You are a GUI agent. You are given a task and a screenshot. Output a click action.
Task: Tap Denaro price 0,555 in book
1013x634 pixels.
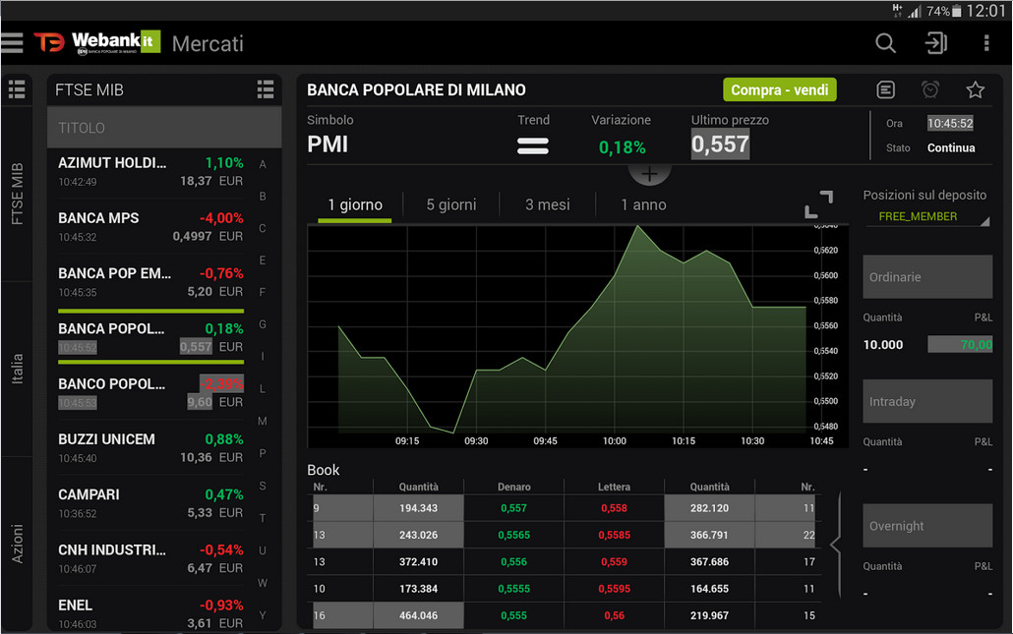point(513,616)
